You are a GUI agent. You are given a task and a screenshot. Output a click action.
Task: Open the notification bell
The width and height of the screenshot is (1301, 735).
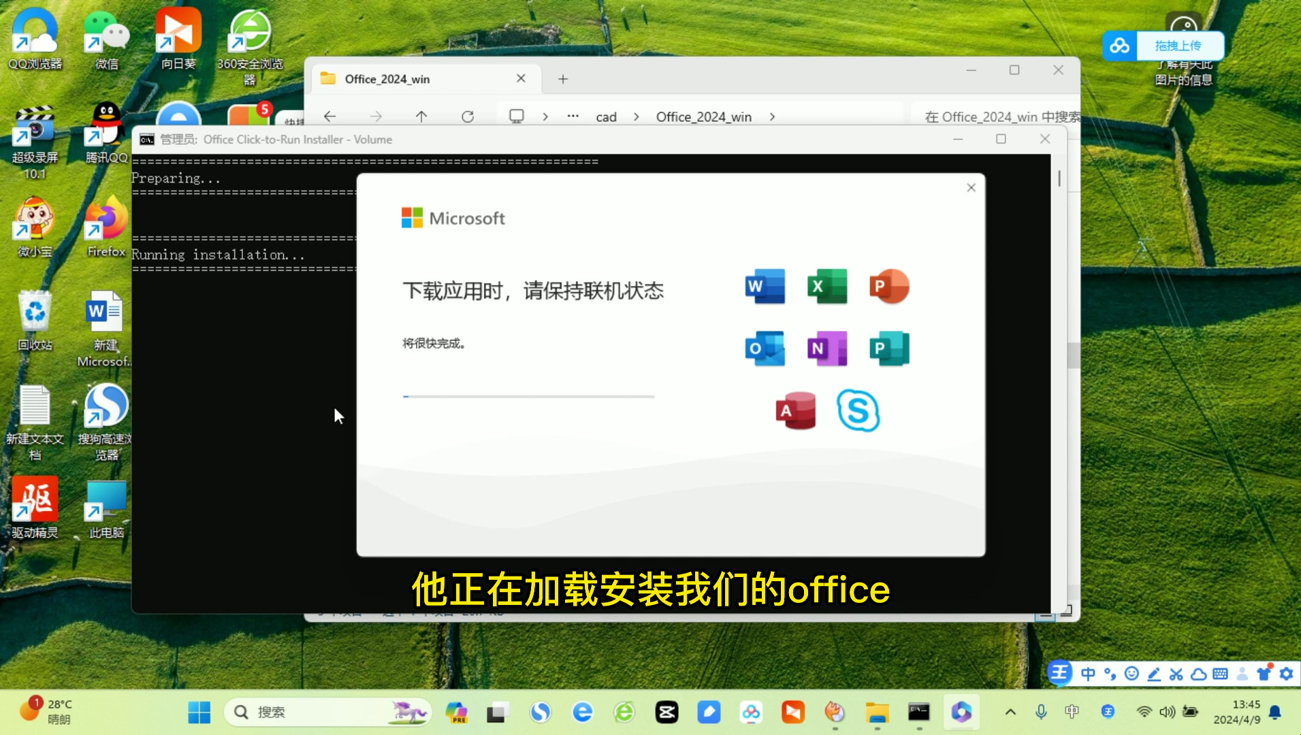tap(1275, 713)
